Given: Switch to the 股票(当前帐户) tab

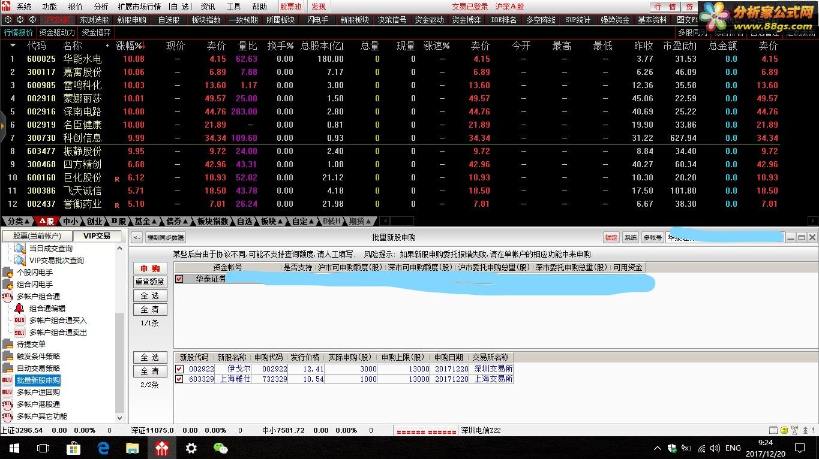Looking at the screenshot, I should pyautogui.click(x=37, y=236).
